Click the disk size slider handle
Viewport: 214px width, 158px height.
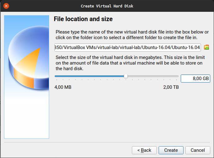point(126,76)
